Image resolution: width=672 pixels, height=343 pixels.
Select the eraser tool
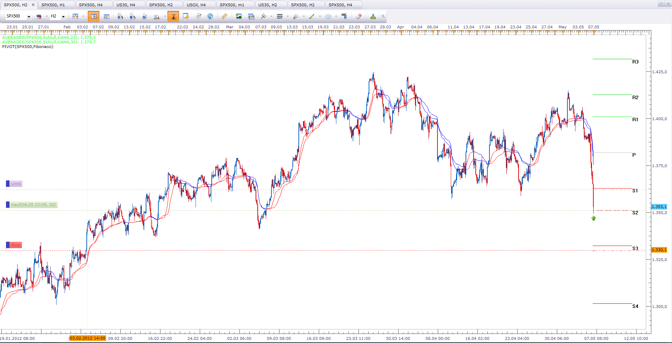click(358, 16)
